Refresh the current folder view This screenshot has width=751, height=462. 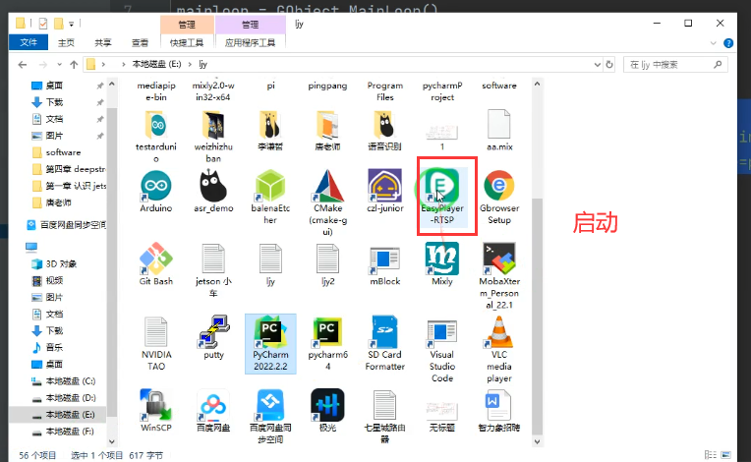[x=609, y=64]
